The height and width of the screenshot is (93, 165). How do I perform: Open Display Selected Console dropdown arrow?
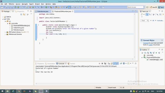126,64
